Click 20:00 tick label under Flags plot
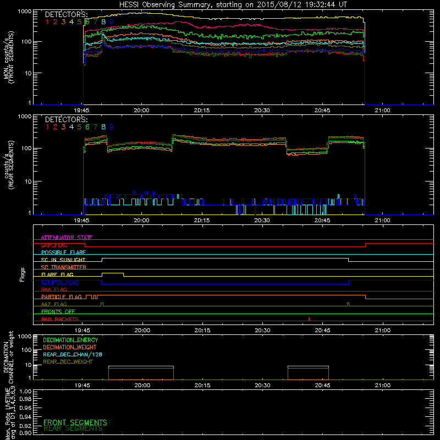 (x=142, y=331)
